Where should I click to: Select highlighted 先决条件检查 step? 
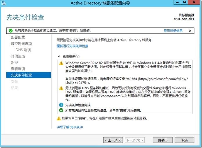[x=29, y=75]
